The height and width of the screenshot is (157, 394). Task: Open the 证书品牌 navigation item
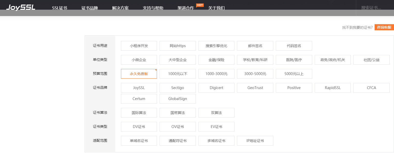pyautogui.click(x=90, y=8)
